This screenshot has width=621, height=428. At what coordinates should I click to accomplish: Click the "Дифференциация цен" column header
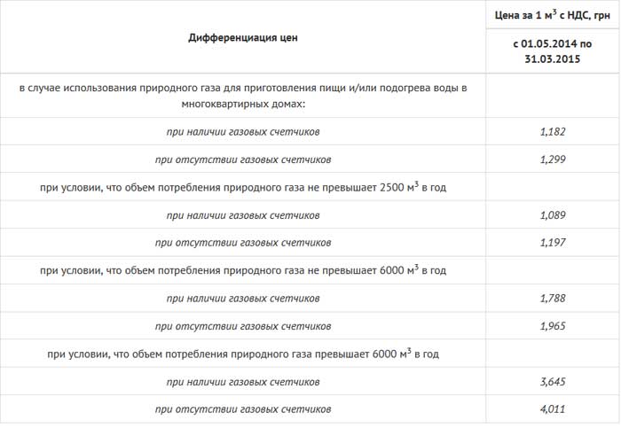pos(243,36)
